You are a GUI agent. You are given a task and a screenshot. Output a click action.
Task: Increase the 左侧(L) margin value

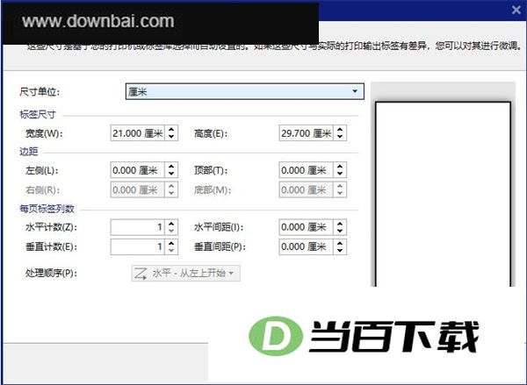[171, 167]
